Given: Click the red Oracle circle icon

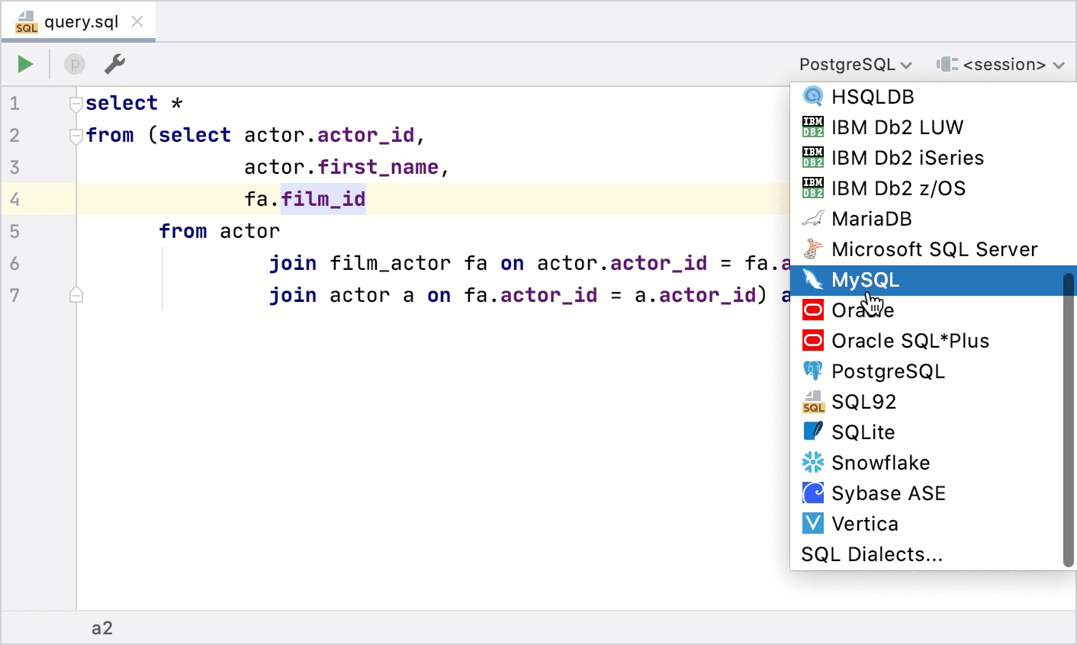Looking at the screenshot, I should click(x=812, y=310).
